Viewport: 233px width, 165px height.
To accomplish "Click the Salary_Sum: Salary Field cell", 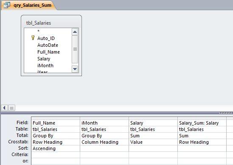I will click(x=202, y=123).
